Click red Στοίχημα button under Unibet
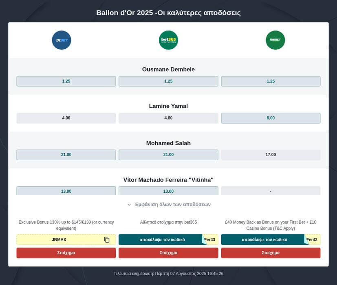The width and height of the screenshot is (337, 285). tap(271, 253)
